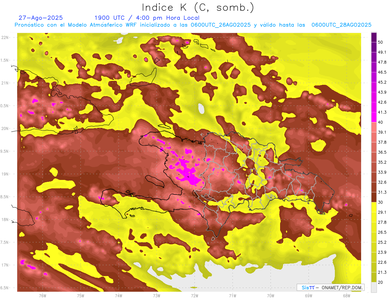Pick the bright magenta swatch beside 41.3

374,117
